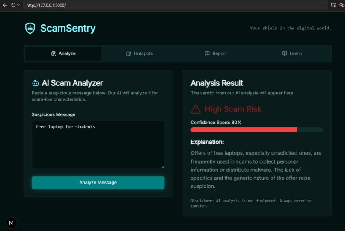This screenshot has height=231, width=345.
Task: Click the Analyze Message button
Action: pyautogui.click(x=98, y=183)
